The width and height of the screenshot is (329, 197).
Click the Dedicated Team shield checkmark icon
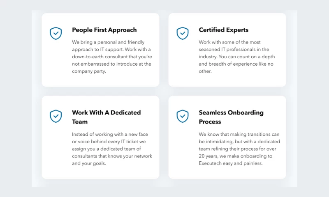click(56, 116)
